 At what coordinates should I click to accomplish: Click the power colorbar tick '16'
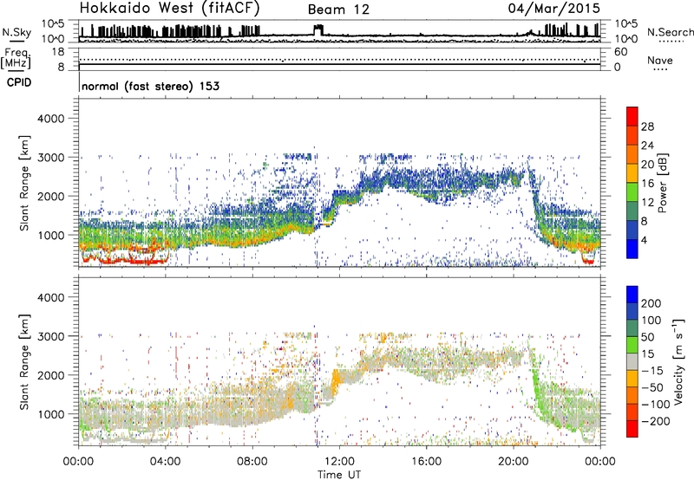pos(647,184)
